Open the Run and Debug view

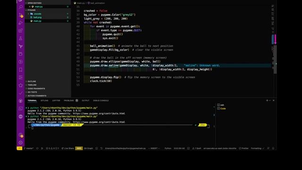(21, 23)
